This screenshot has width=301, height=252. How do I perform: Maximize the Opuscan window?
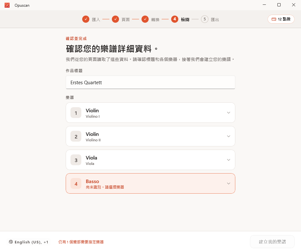click(279, 5)
